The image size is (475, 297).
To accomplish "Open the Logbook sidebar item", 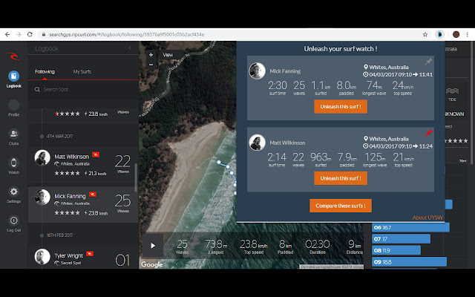I will coord(13,79).
